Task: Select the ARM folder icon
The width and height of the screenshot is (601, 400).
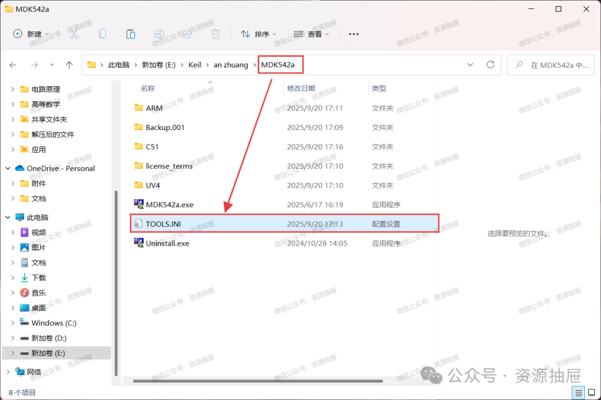Action: click(139, 108)
